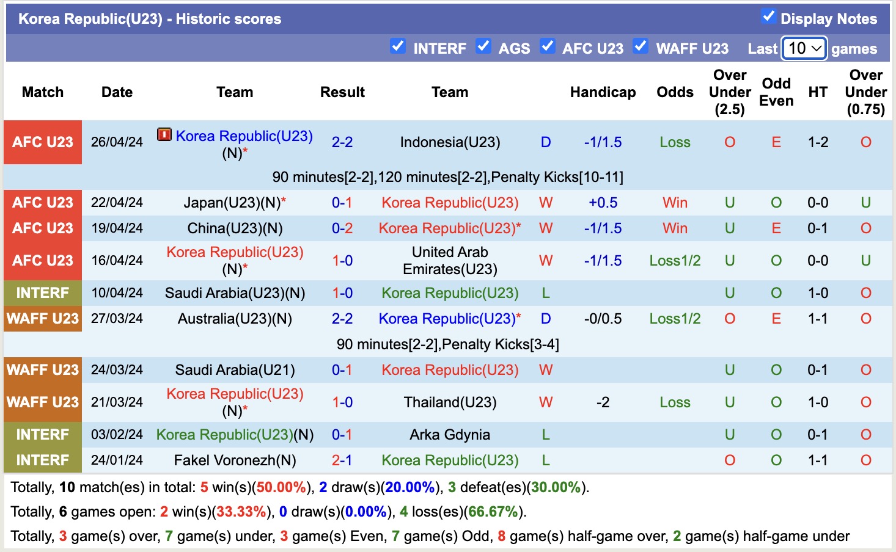This screenshot has width=896, height=552.
Task: Click the INTERF label on 10/04/24 row
Action: click(43, 293)
